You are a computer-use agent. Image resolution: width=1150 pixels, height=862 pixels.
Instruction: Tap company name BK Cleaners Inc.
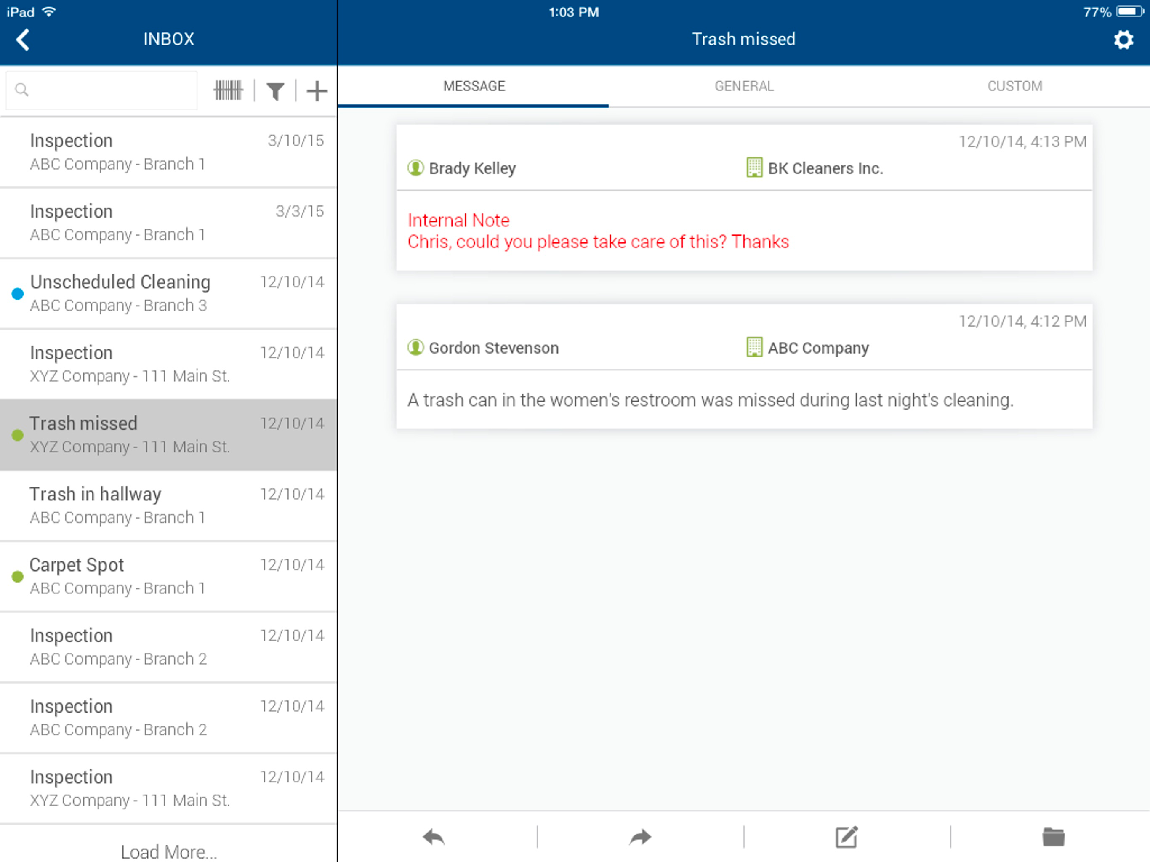[825, 168]
